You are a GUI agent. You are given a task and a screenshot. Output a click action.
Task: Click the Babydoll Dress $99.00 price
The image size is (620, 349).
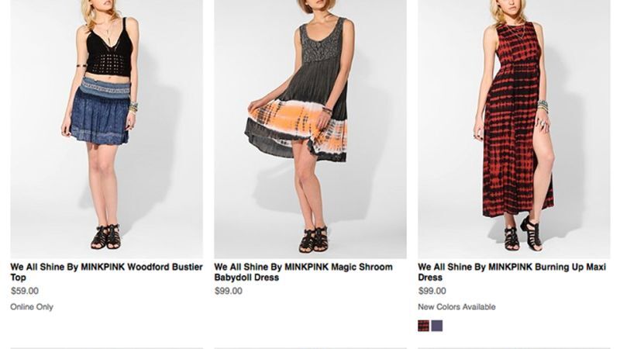(228, 292)
